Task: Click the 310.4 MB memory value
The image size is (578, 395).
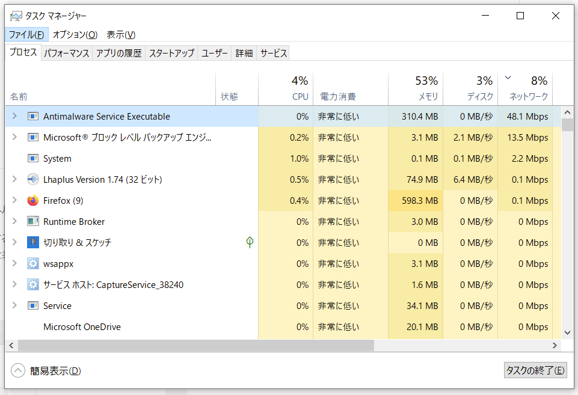Action: tap(420, 117)
